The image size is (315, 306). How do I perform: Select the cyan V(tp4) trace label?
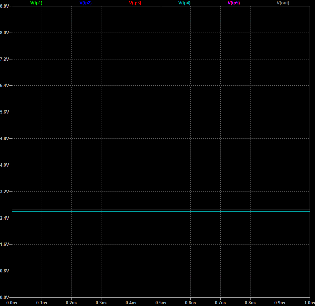[x=184, y=3]
